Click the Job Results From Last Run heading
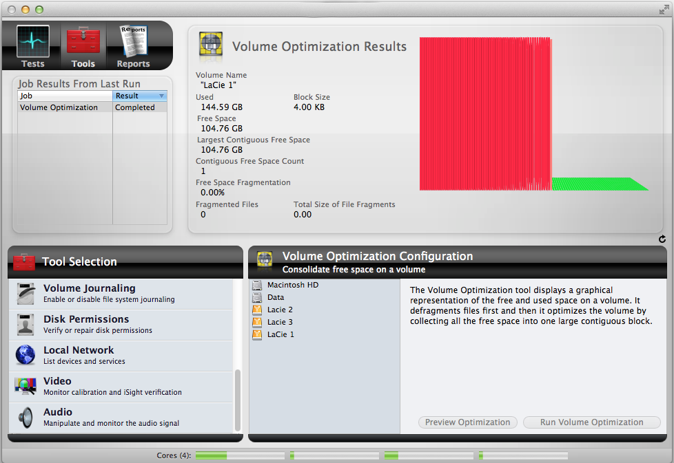This screenshot has height=463, width=674. tap(79, 84)
